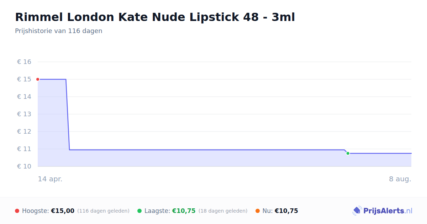Click the €15,00 highest price value

63,211
